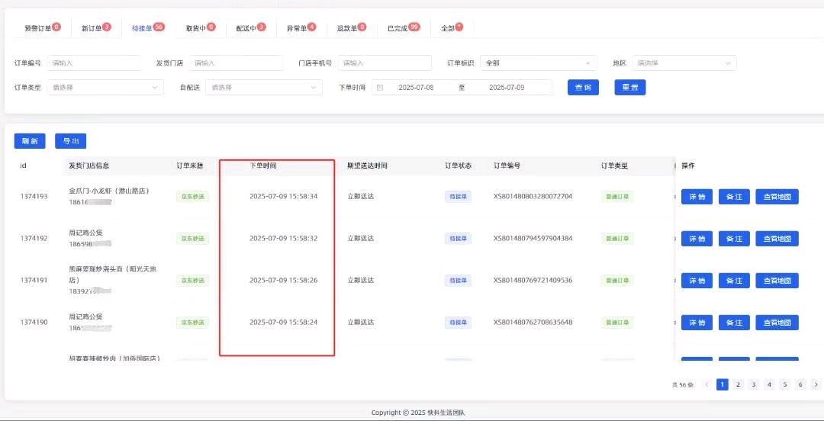Viewport: 824px width, 421px height.
Task: Go to pagination page 3
Action: tap(754, 384)
